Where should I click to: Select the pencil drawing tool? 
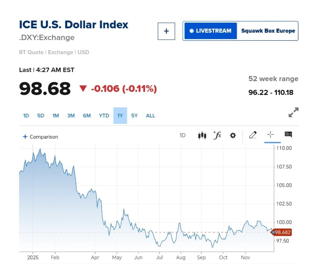click(x=253, y=135)
